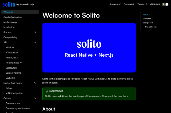Jump to Motivation in table of contents
Image resolution: width=171 pixels, height=113 pixels.
pyautogui.click(x=147, y=19)
